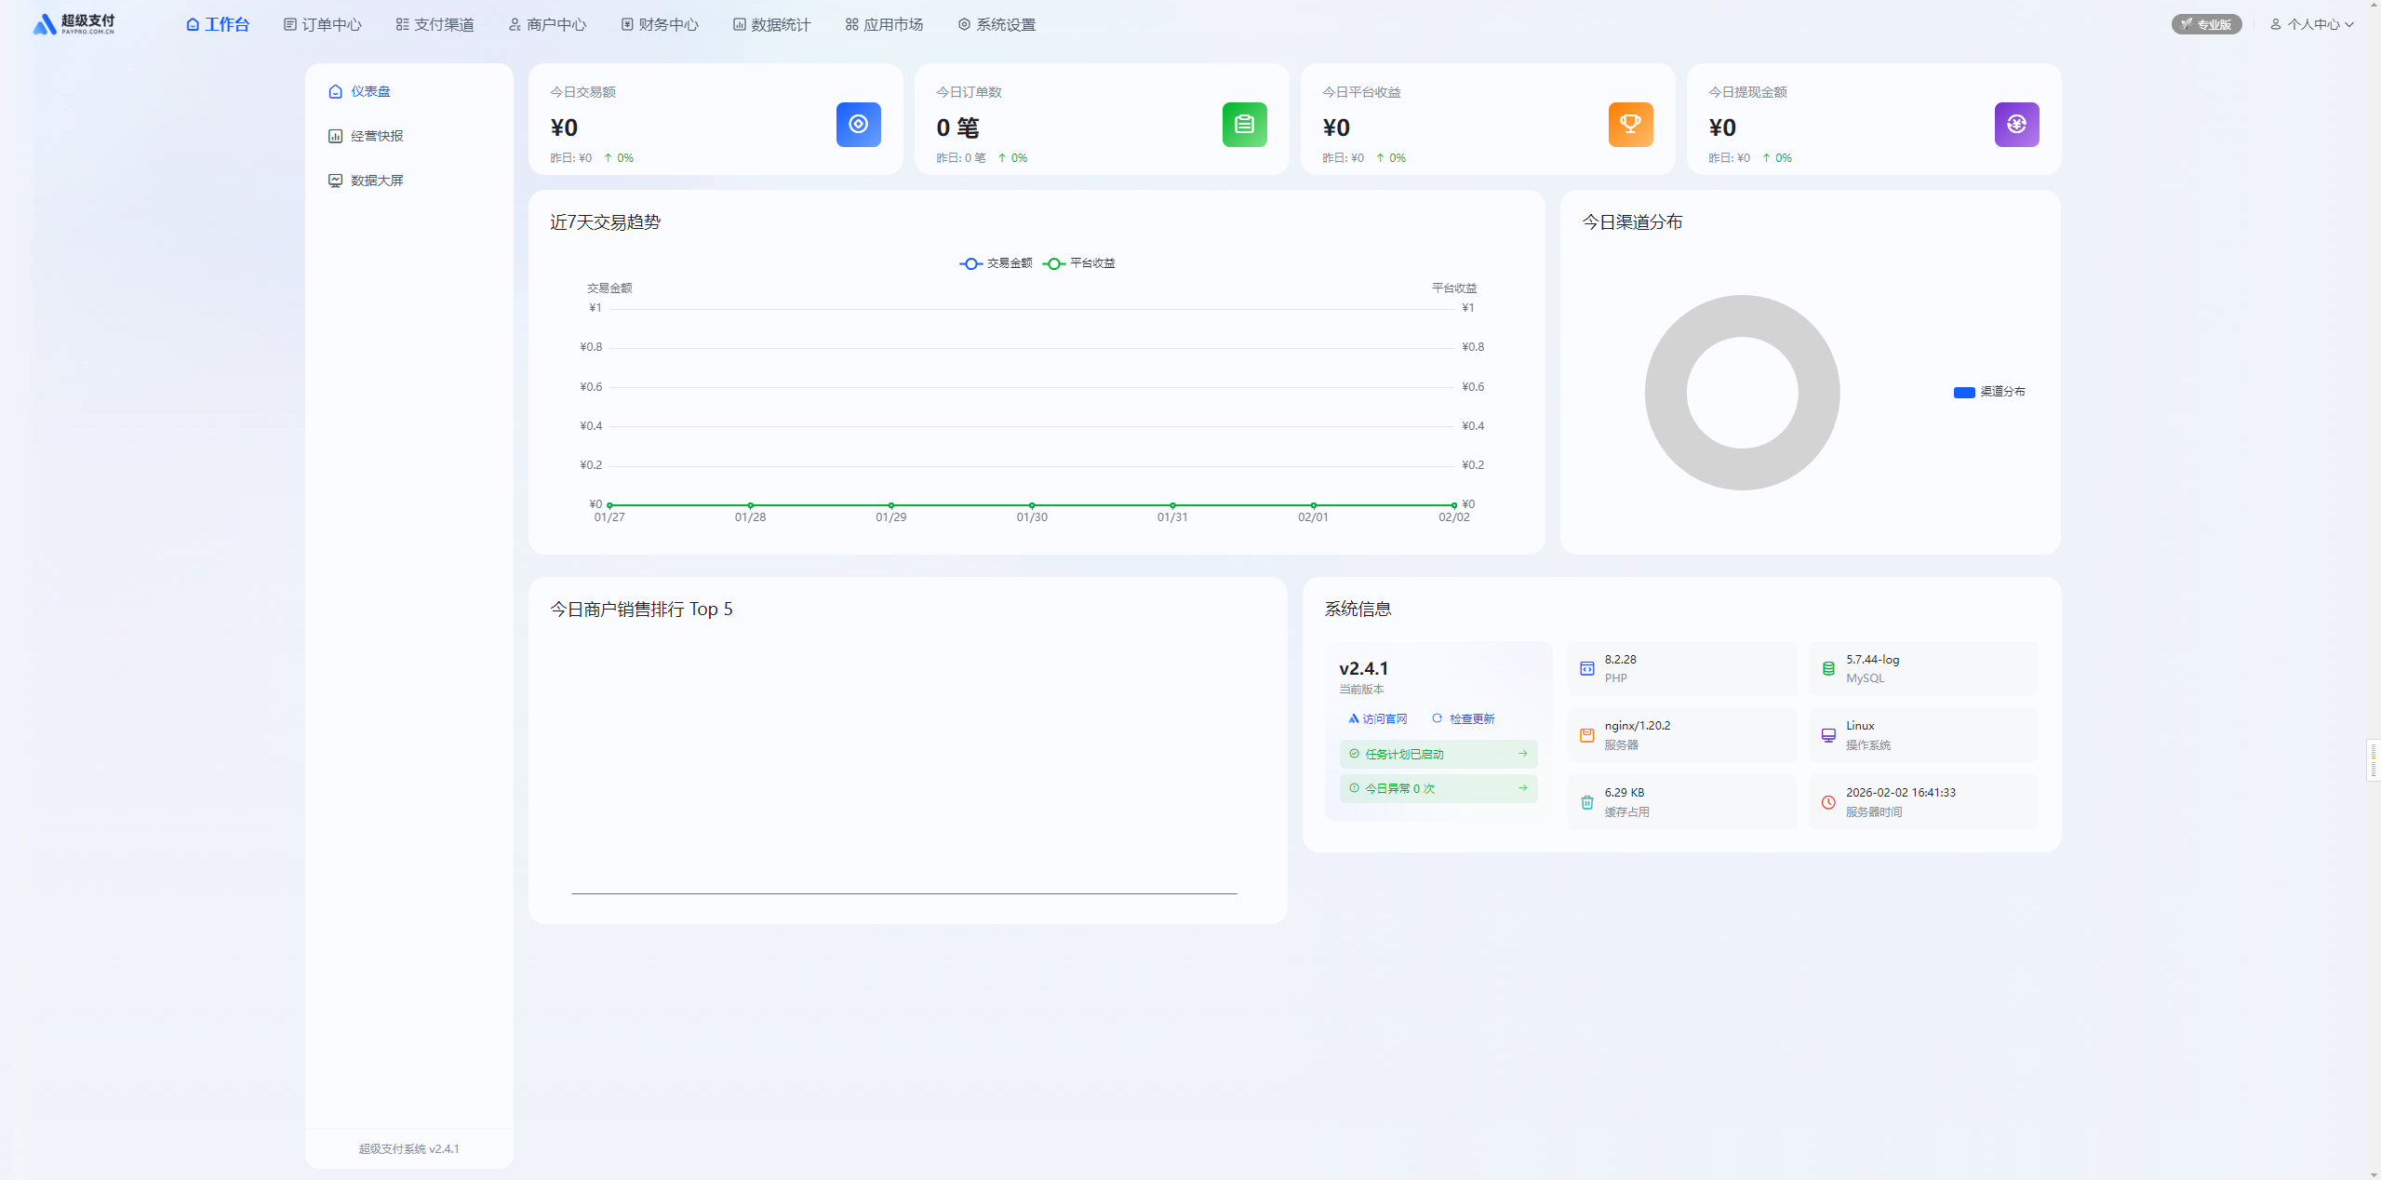
Task: Open 订单中心 from top navigation
Action: click(x=323, y=24)
